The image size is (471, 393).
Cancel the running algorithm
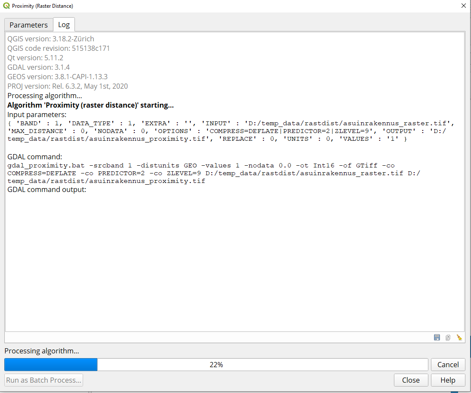coord(448,365)
